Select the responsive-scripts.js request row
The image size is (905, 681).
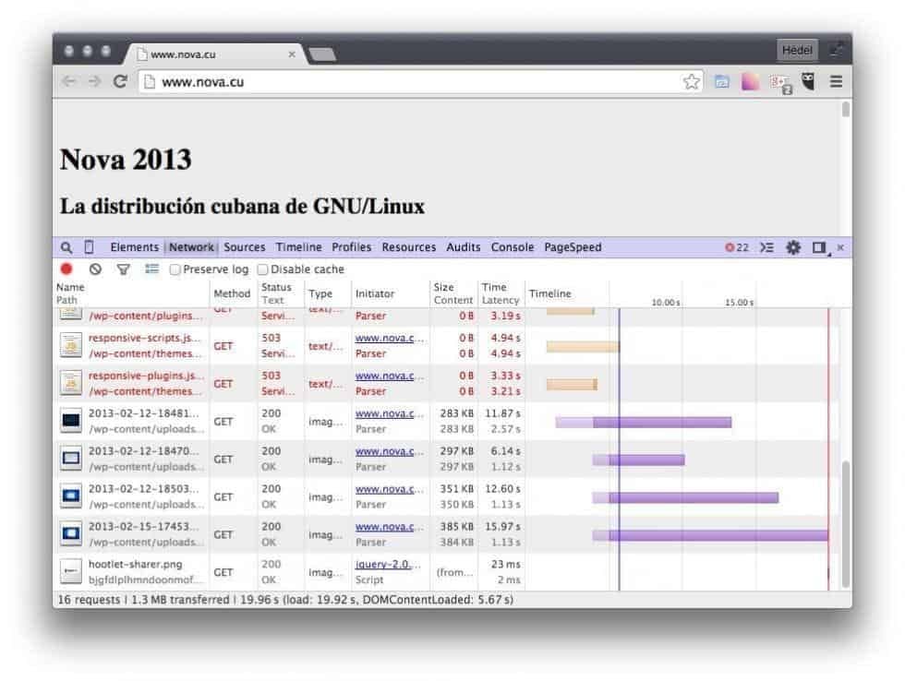pos(447,345)
